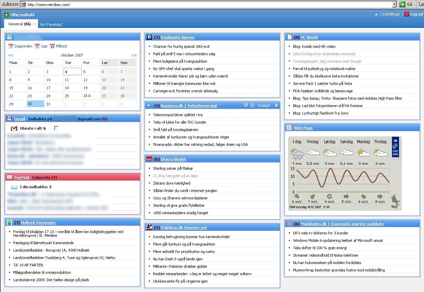Click Redigér in the Business.dk header
The width and height of the screenshot is (424, 292).
tap(264, 105)
